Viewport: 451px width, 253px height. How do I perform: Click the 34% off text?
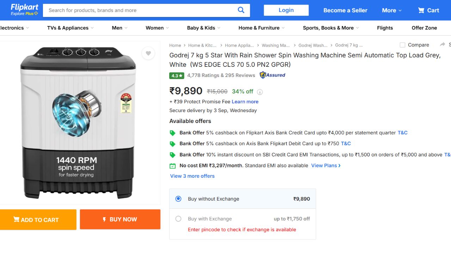tap(242, 92)
